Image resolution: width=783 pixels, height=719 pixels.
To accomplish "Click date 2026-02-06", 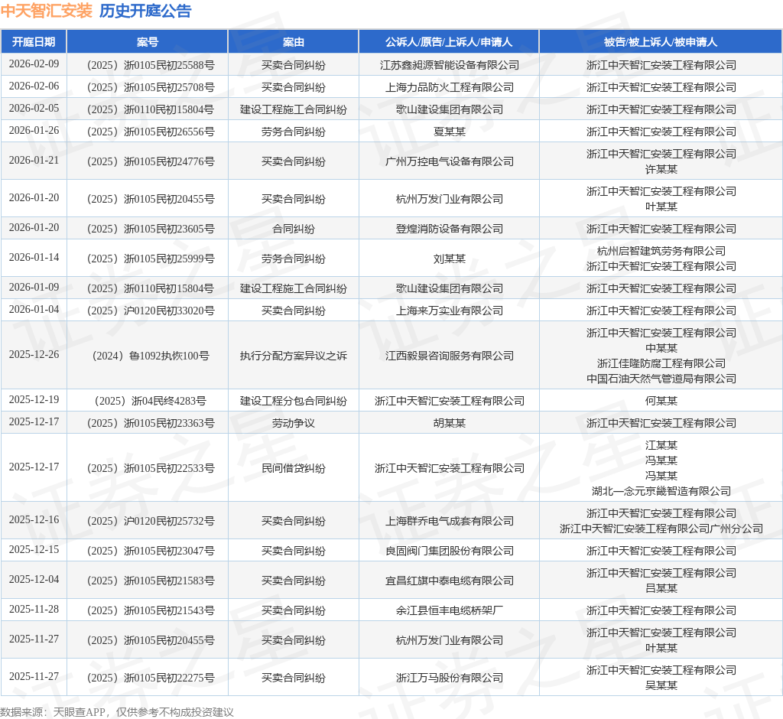I will click(34, 86).
